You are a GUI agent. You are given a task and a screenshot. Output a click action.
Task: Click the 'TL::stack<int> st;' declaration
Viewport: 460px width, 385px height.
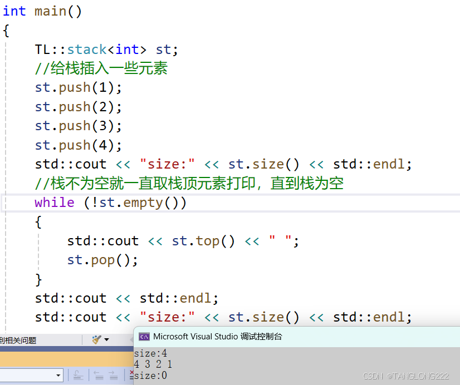pyautogui.click(x=106, y=50)
